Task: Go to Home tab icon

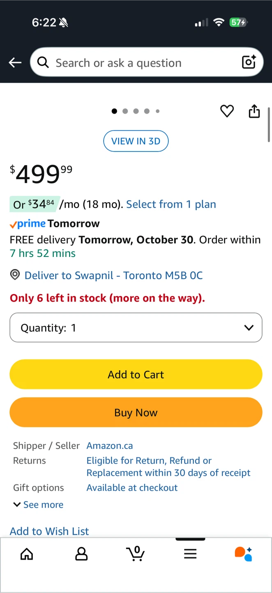Action: [27, 554]
